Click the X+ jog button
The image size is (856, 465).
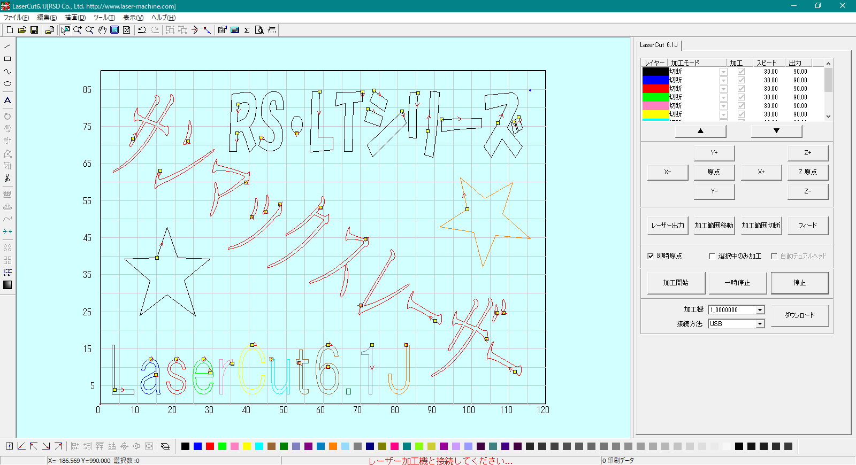tap(761, 172)
